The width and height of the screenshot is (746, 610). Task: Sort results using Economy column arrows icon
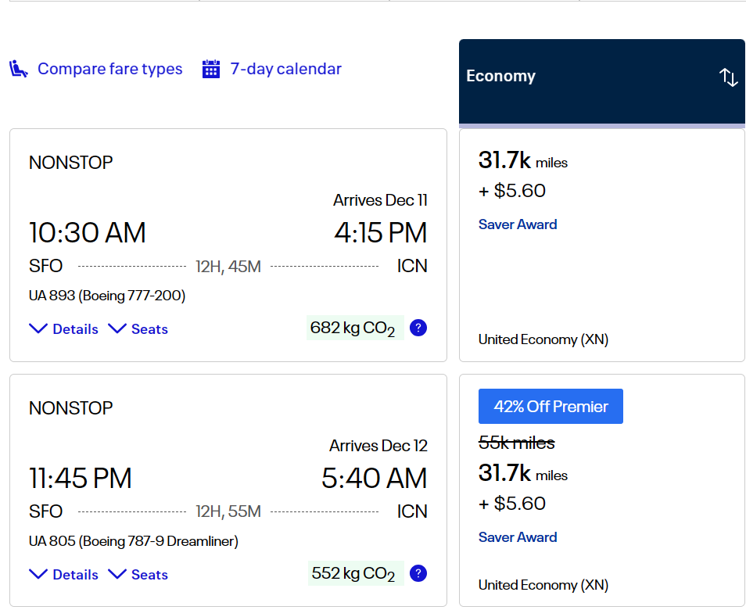click(x=728, y=77)
